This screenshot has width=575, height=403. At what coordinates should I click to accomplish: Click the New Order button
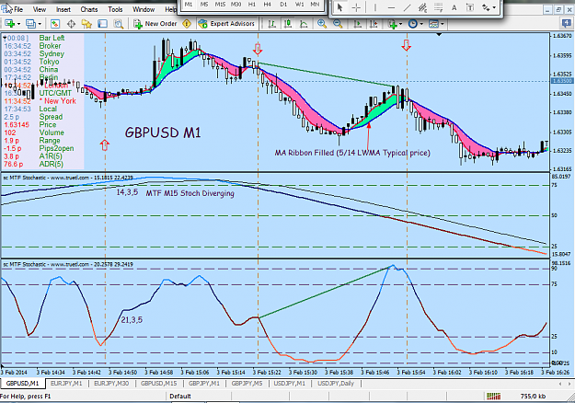tap(155, 24)
